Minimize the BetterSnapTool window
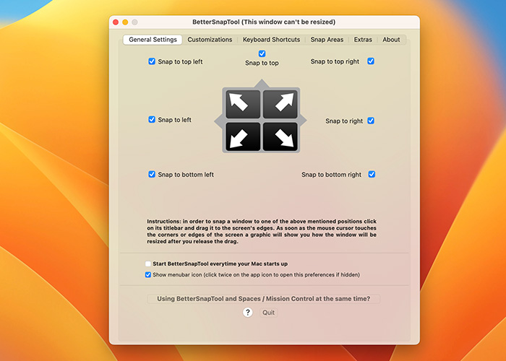 pos(125,22)
